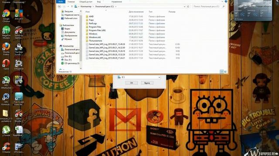This screenshot has height=156, width=279.
Task: Select Документы library in sidebar
Action: click(x=68, y=32)
